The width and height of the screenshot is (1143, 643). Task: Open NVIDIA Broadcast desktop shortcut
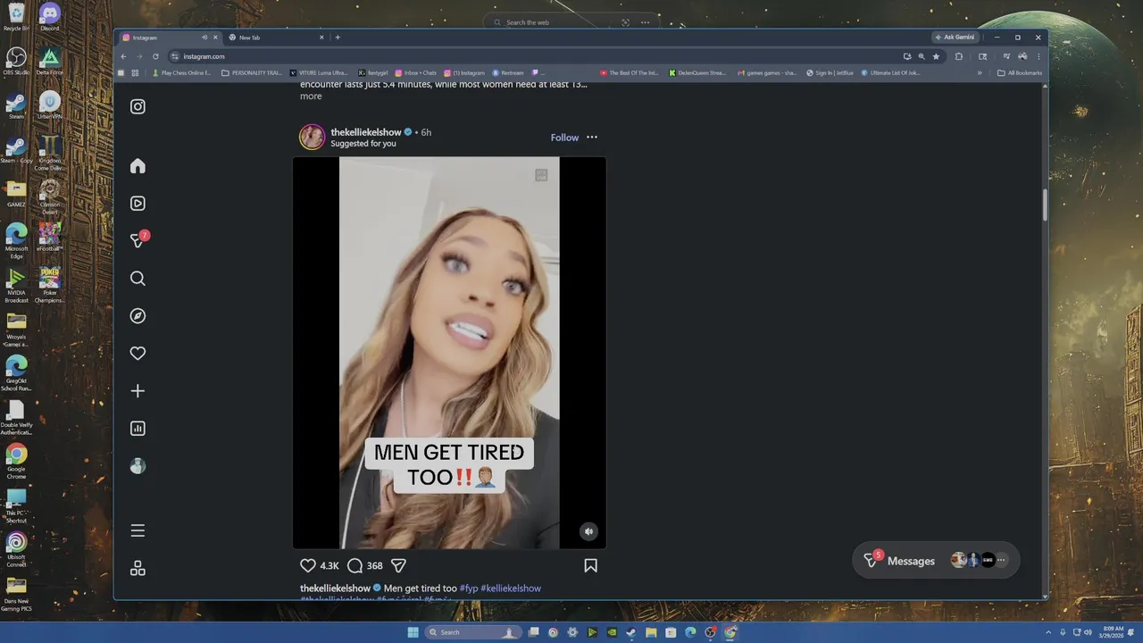click(x=16, y=286)
